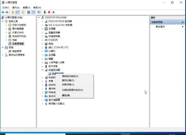The image size is (186, 135).
Task: Select 设备管理器 in the left tree
Action: (x=18, y=44)
